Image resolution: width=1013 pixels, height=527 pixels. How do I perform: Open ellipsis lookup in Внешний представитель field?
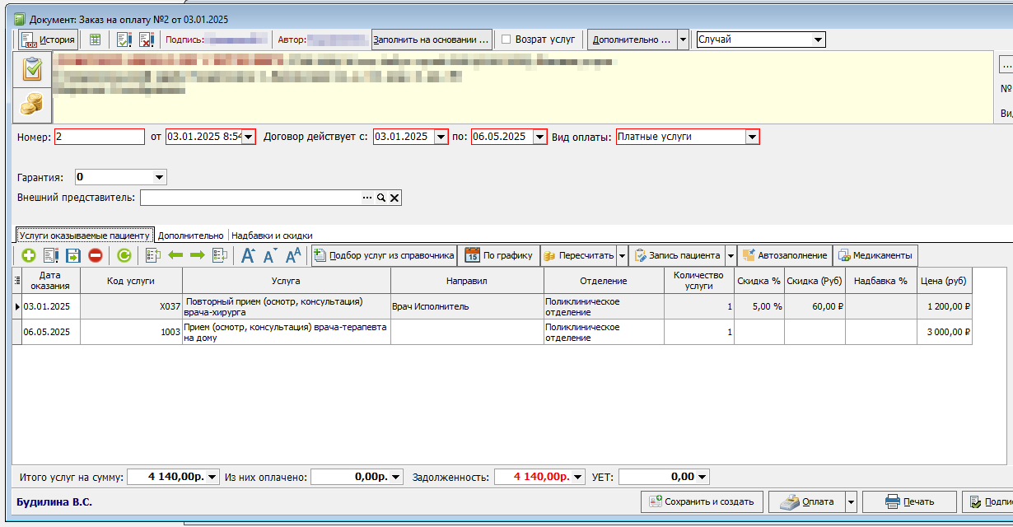pyautogui.click(x=368, y=198)
